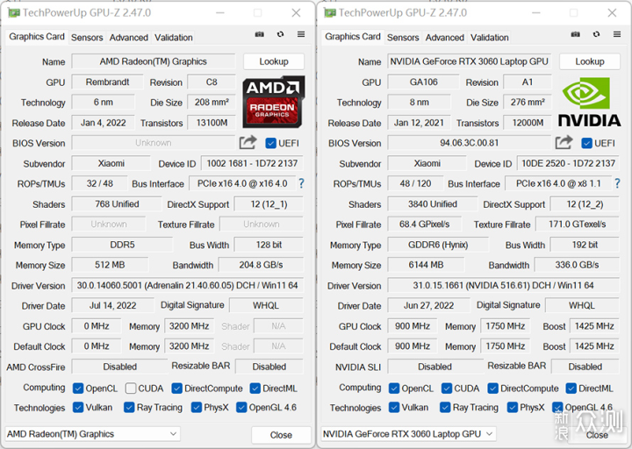Open NVIDIA GeForce RTX 3060 GPU selector dropdown
This screenshot has width=632, height=449.
[x=409, y=434]
